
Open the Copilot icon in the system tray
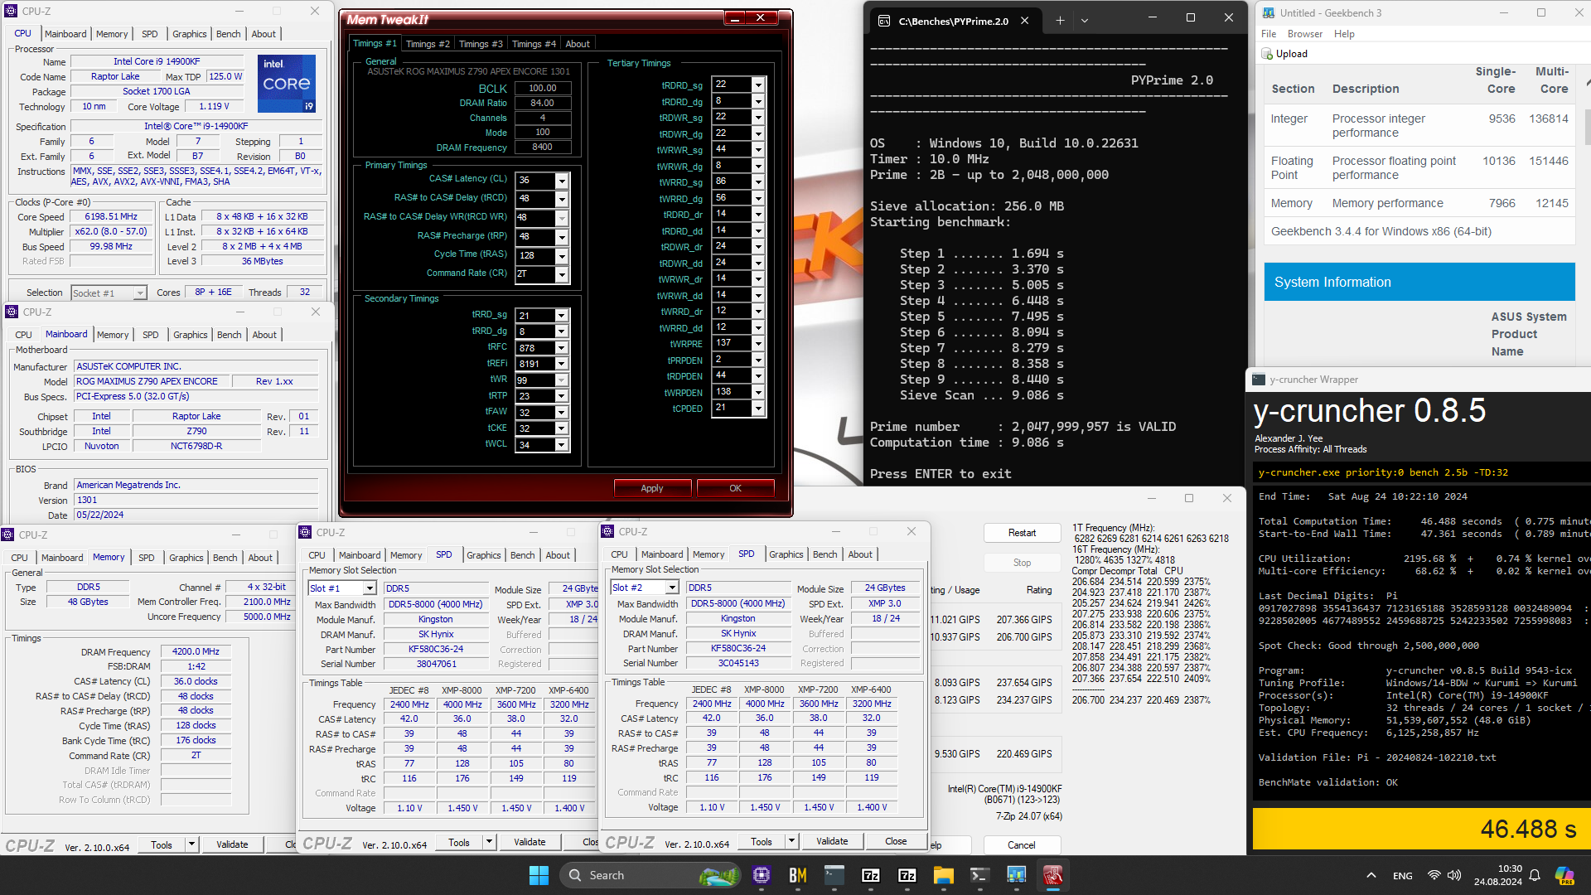1564,875
